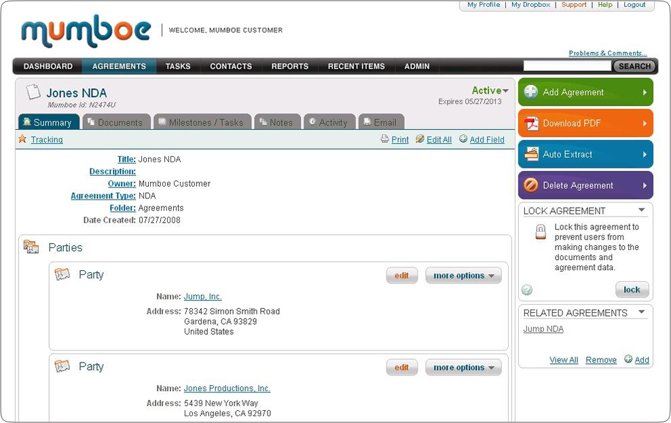Click Remove in Related Agreements
Screen dimensions: 671x423
tap(601, 360)
